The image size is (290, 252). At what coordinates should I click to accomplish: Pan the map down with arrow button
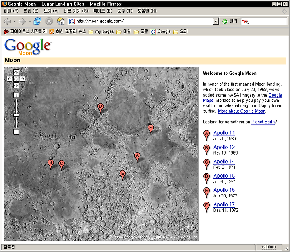pyautogui.click(x=16, y=85)
